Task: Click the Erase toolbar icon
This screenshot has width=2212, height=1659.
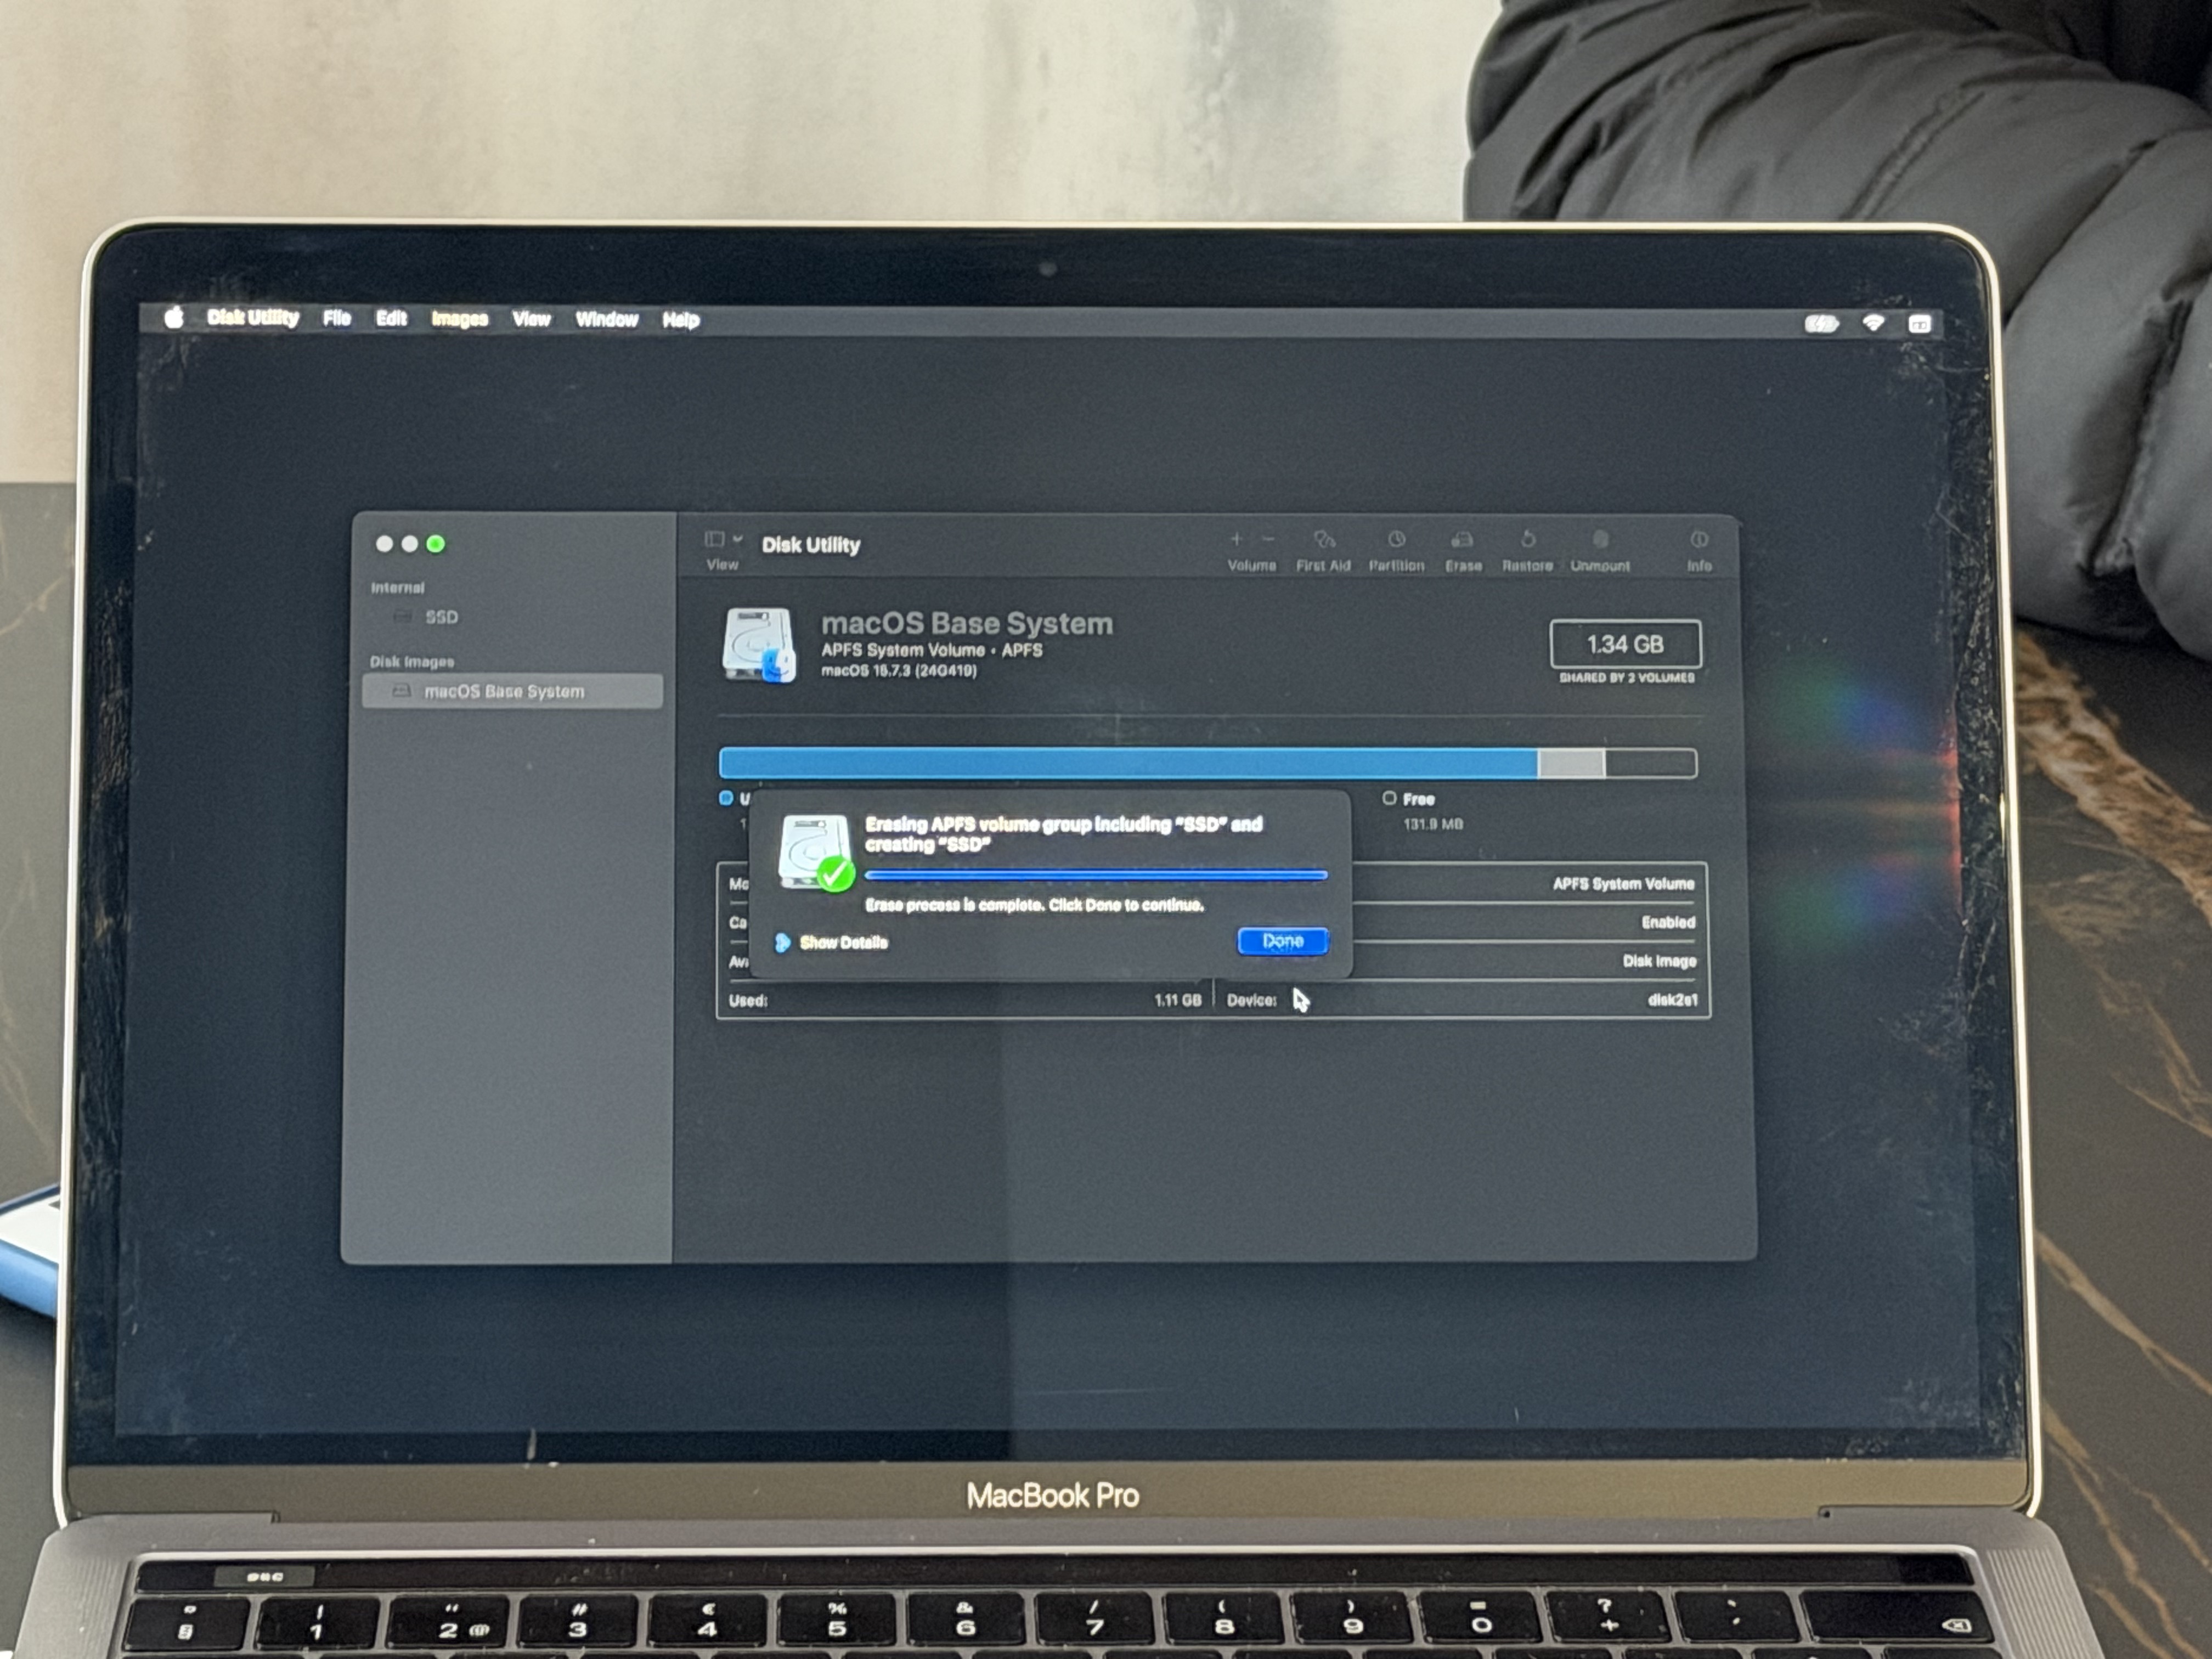Action: (x=1462, y=541)
